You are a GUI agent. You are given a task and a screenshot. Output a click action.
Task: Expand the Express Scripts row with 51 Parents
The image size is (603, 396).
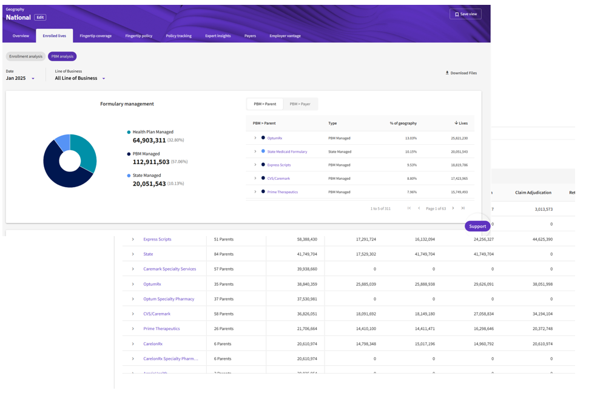[x=133, y=239]
